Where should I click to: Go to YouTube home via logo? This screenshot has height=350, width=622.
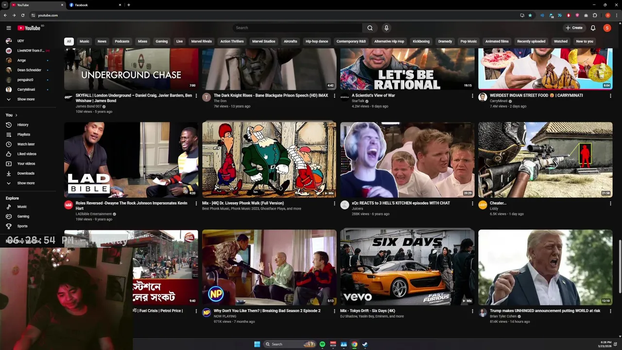29,28
